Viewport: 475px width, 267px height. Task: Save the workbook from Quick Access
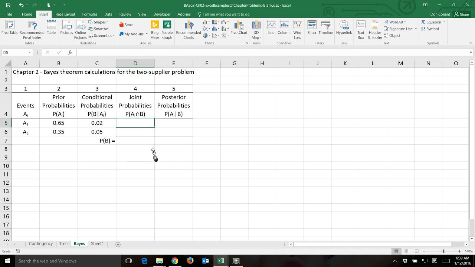pos(8,5)
